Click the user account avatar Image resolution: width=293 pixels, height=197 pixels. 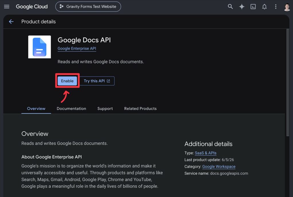pyautogui.click(x=287, y=7)
